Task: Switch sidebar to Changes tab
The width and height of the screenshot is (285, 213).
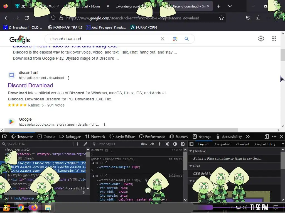Action: pos(242,144)
